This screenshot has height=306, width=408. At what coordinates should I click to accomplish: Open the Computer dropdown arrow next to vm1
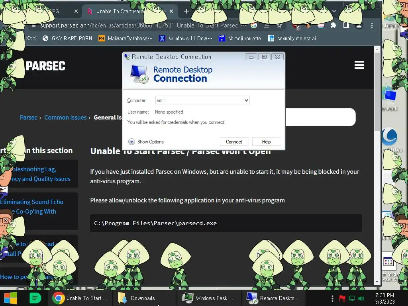coord(246,100)
